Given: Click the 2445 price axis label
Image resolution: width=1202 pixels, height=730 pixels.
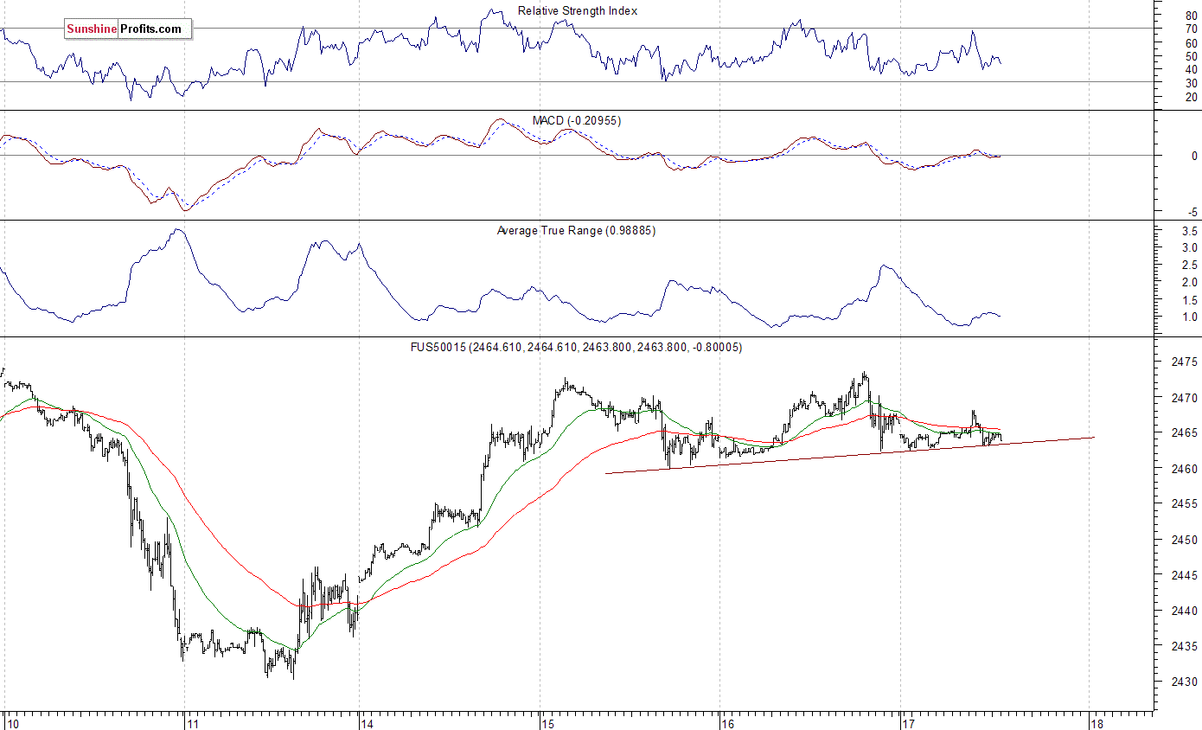Looking at the screenshot, I should 1186,575.
